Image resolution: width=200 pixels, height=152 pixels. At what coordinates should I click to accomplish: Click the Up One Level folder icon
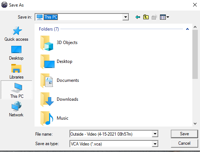[146, 17]
